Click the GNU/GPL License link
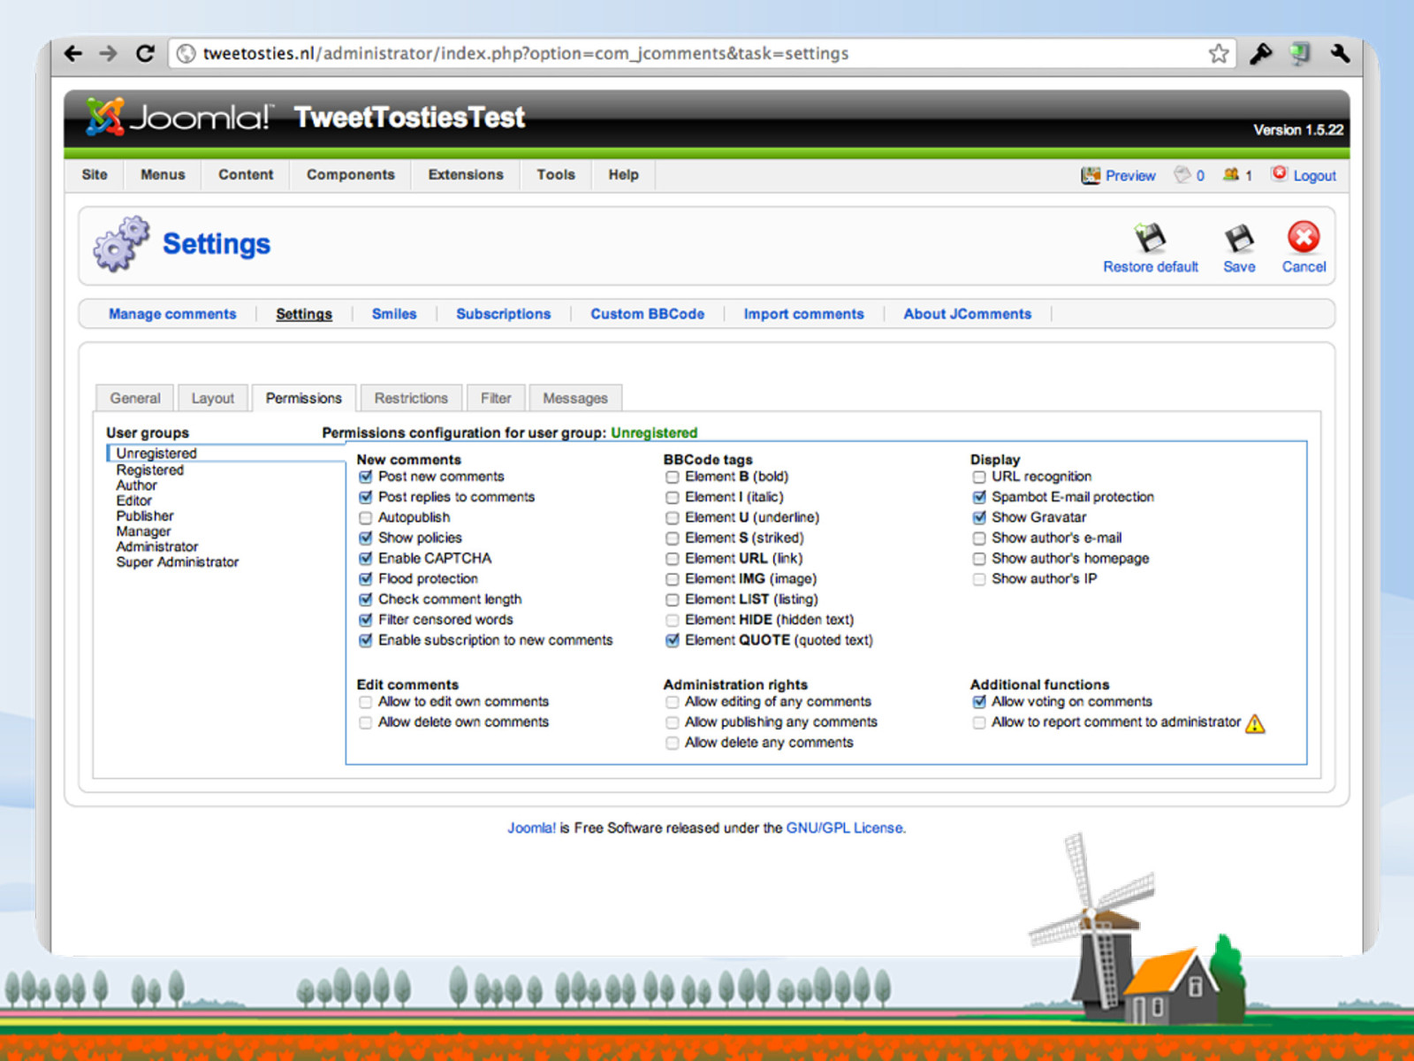Screen dimensions: 1414x1061 (845, 828)
